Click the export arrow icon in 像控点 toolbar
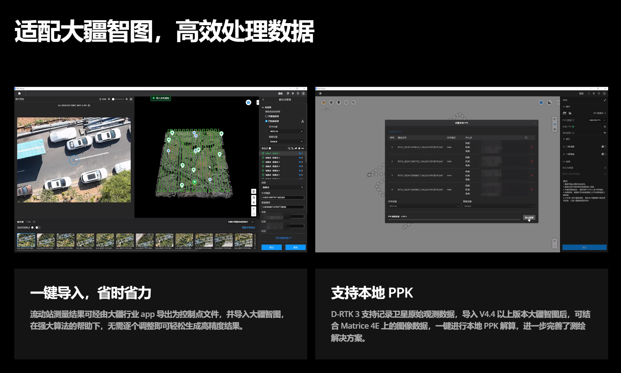Viewport: 621px width, 373px height. pyautogui.click(x=296, y=148)
